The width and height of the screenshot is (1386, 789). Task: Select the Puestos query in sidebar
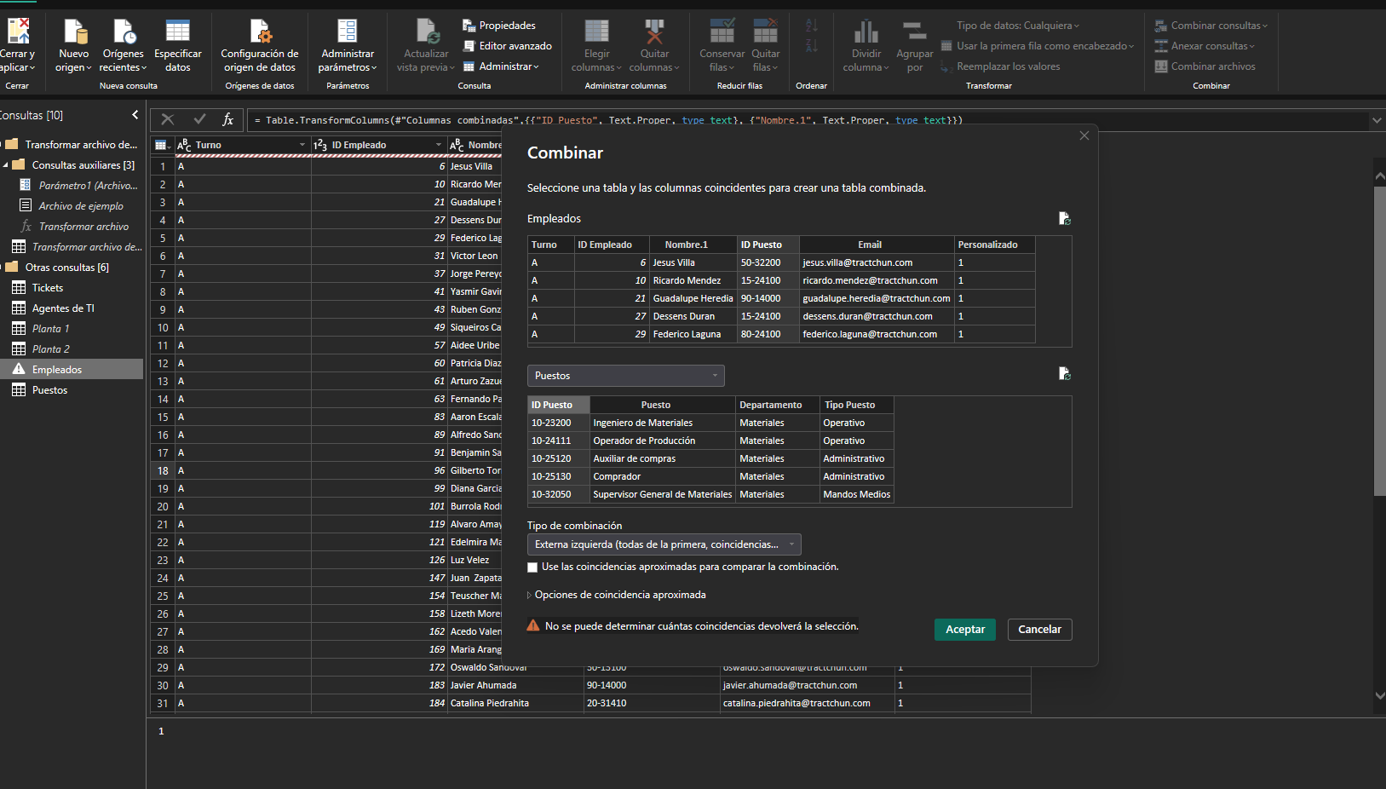(x=49, y=390)
